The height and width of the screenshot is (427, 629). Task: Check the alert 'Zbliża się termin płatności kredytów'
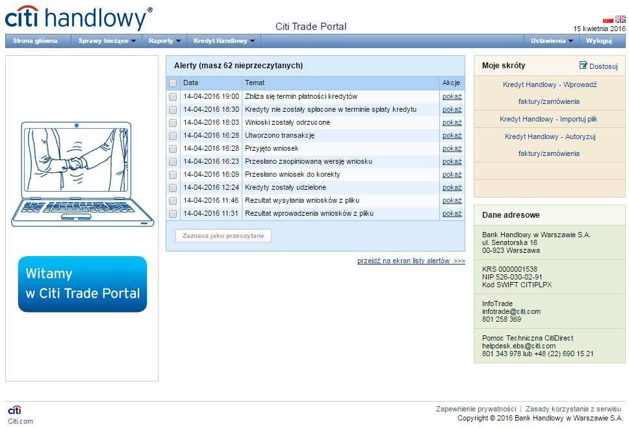click(173, 97)
